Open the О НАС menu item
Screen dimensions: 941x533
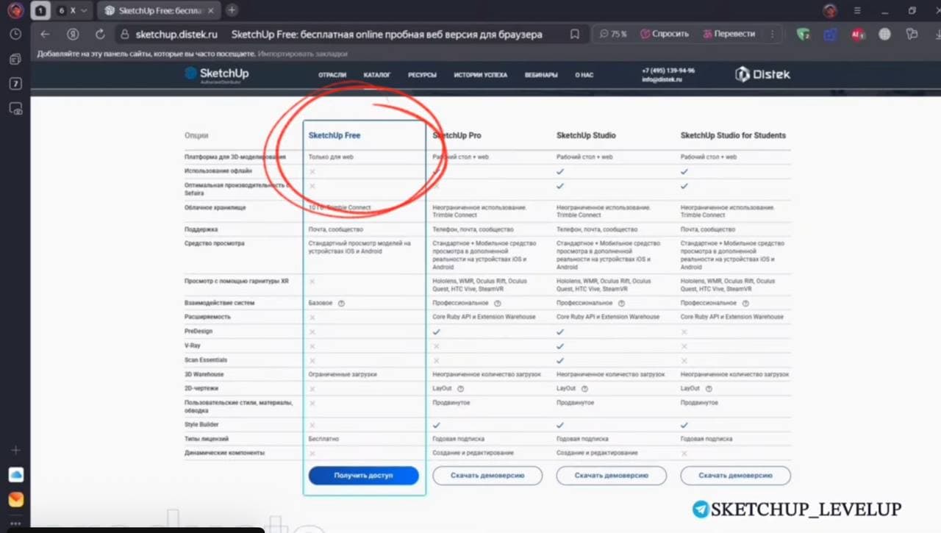584,75
